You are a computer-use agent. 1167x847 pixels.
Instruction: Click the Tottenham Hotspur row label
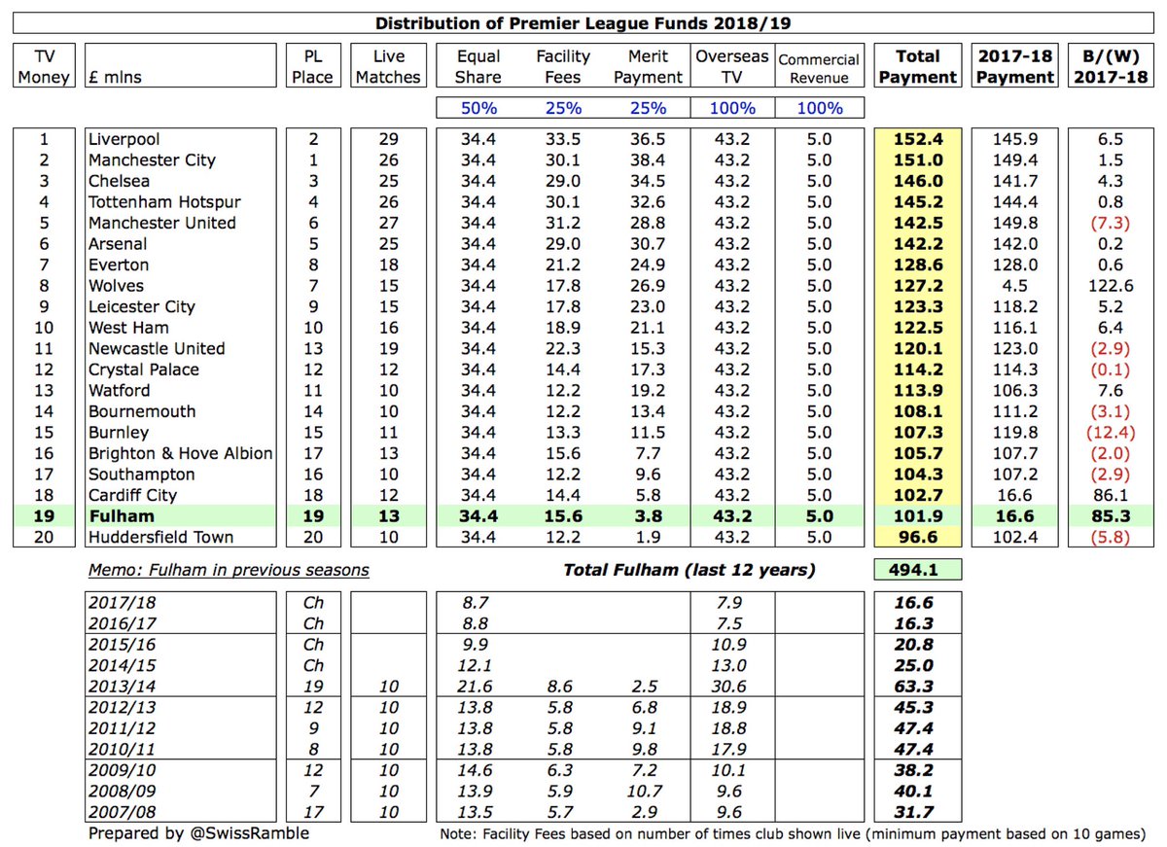163,201
